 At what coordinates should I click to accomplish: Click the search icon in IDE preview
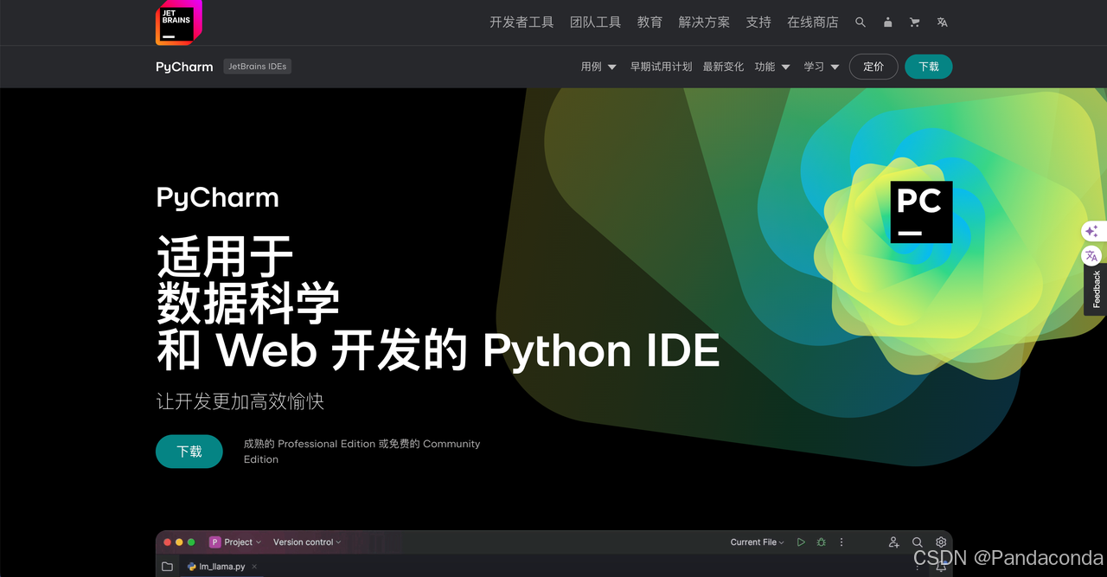tap(918, 542)
